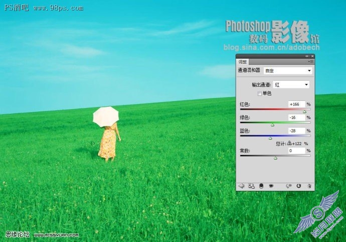
Task: Click the 红色 slider handle
Action: [304, 111]
